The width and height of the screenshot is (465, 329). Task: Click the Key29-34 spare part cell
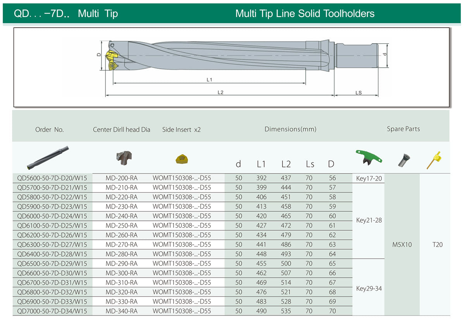(369, 288)
